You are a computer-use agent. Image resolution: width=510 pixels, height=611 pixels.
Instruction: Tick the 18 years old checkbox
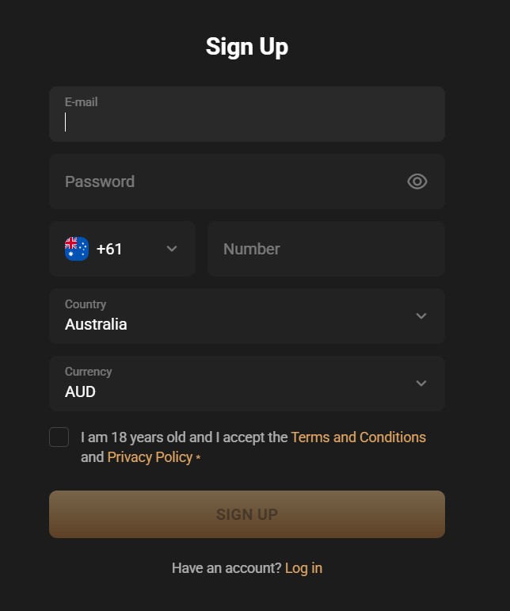59,437
